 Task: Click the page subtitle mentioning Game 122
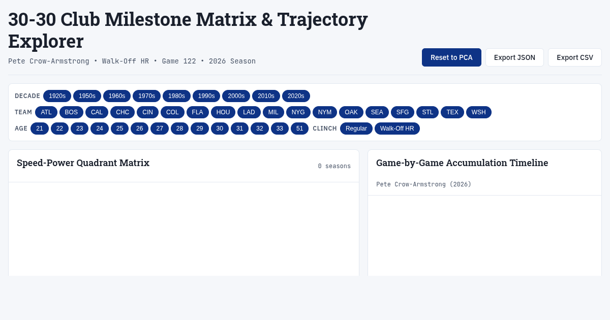[132, 61]
